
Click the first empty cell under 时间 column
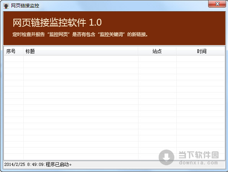tap(200, 59)
